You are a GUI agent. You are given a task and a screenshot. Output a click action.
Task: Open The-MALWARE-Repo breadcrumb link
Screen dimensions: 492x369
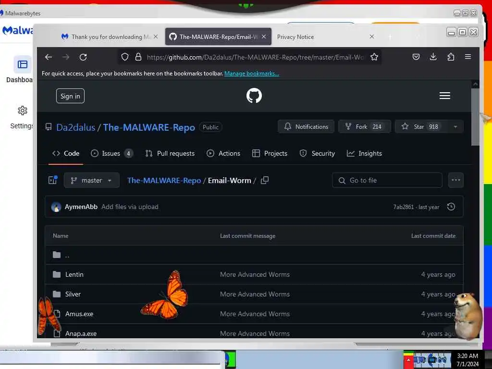(164, 181)
